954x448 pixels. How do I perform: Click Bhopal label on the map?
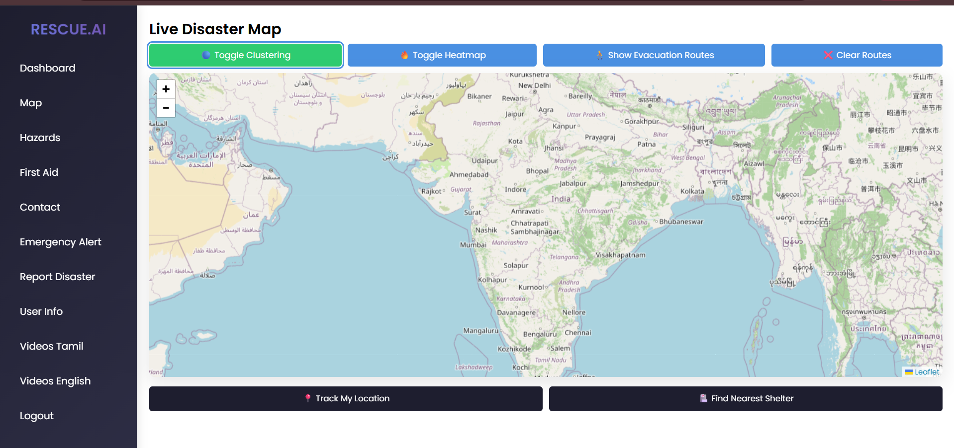[x=537, y=171]
